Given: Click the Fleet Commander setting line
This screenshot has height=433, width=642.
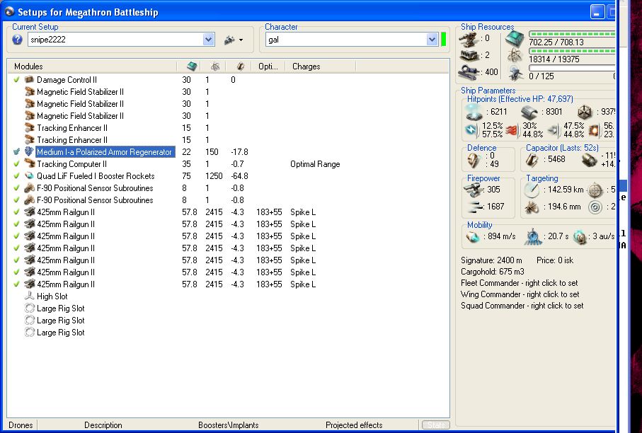Looking at the screenshot, I should pyautogui.click(x=519, y=283).
